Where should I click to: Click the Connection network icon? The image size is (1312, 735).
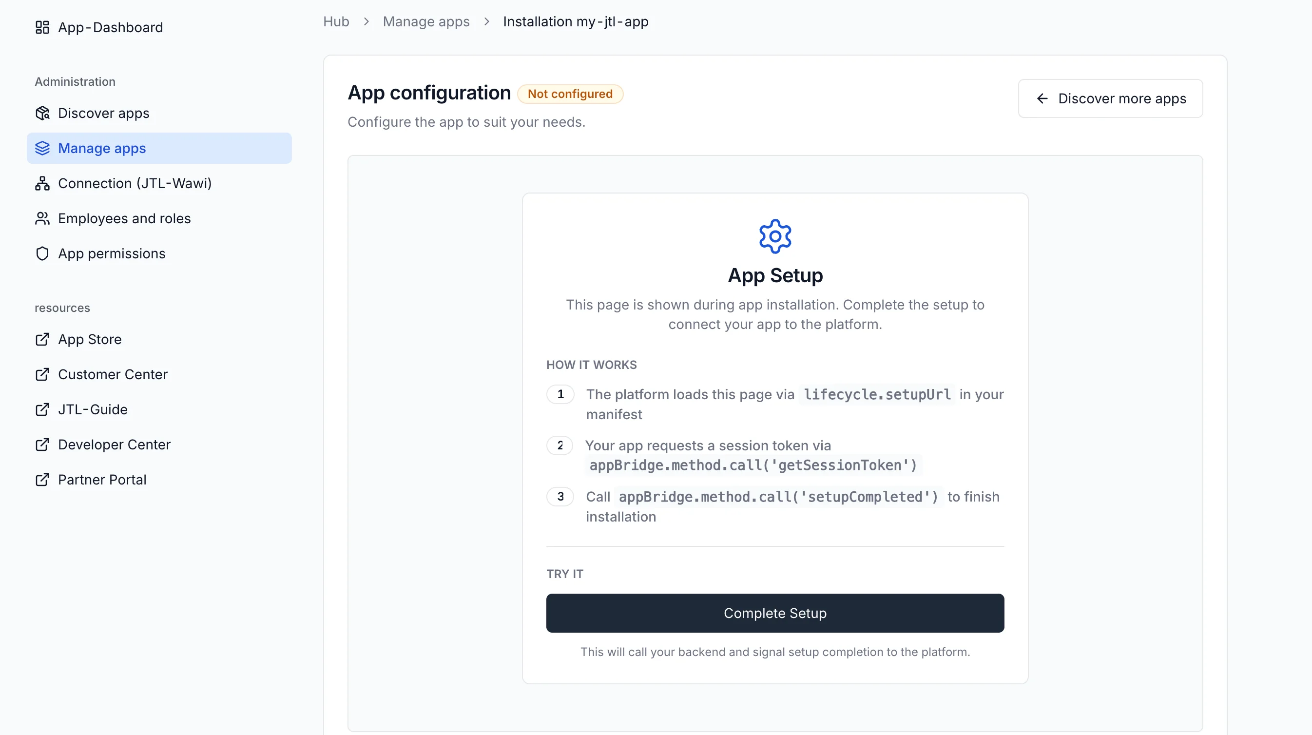point(42,183)
